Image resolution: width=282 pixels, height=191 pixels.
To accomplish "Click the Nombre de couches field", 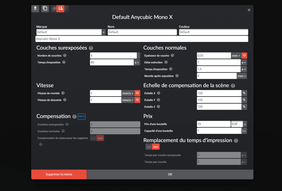I will coord(113,56).
